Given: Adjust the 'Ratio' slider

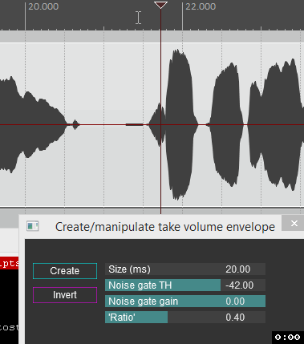Looking at the screenshot, I should pyautogui.click(x=185, y=318).
